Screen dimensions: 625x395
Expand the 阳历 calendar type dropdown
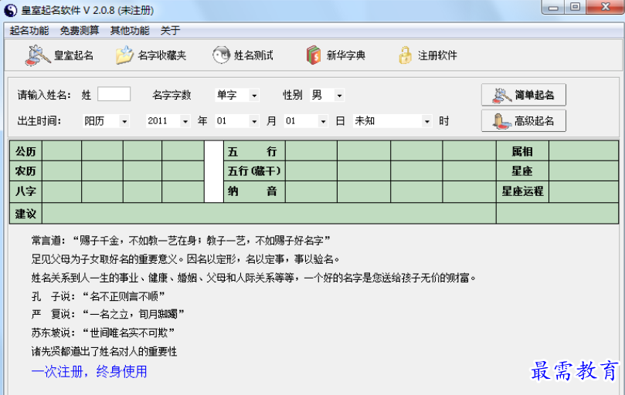click(x=124, y=121)
